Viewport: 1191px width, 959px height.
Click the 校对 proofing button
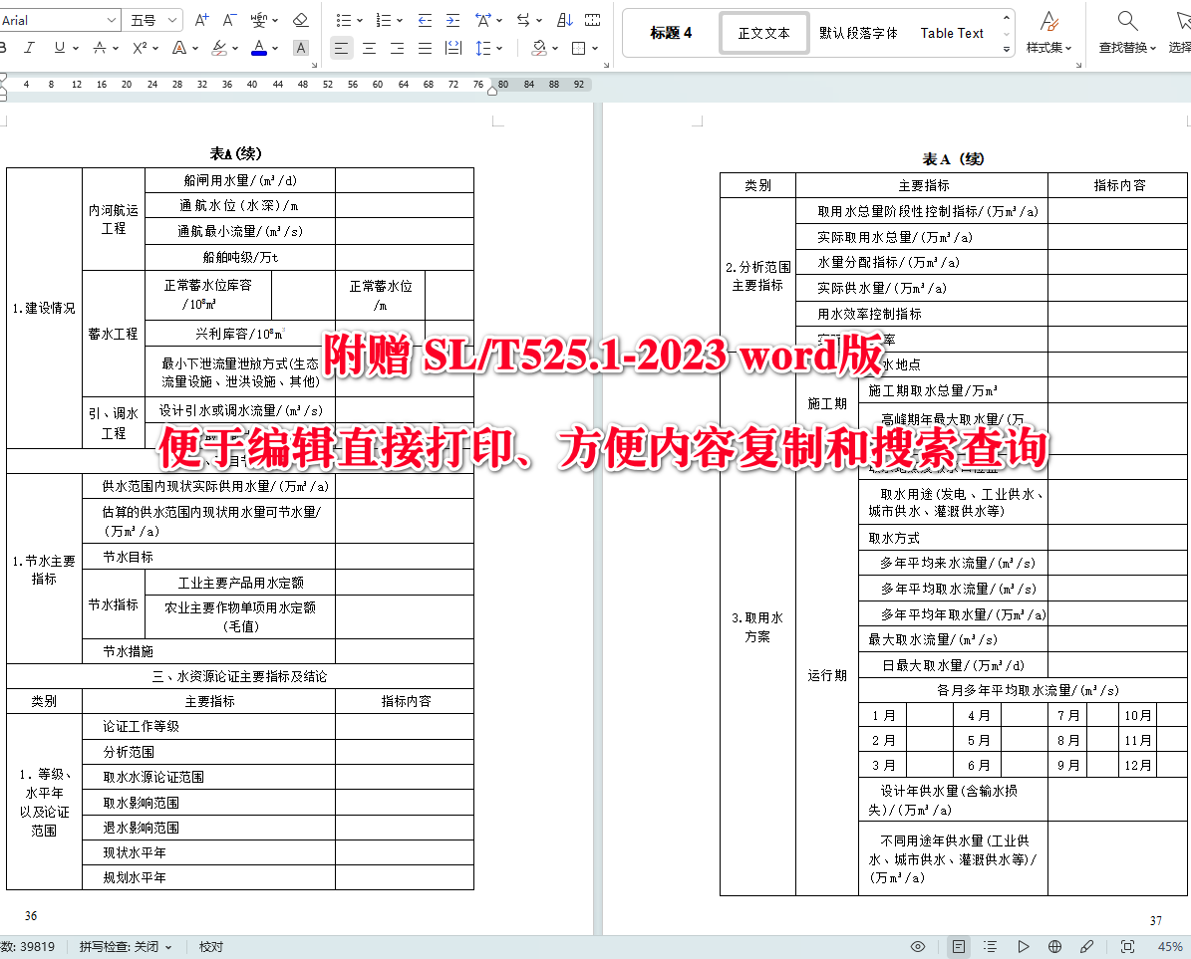pos(209,947)
